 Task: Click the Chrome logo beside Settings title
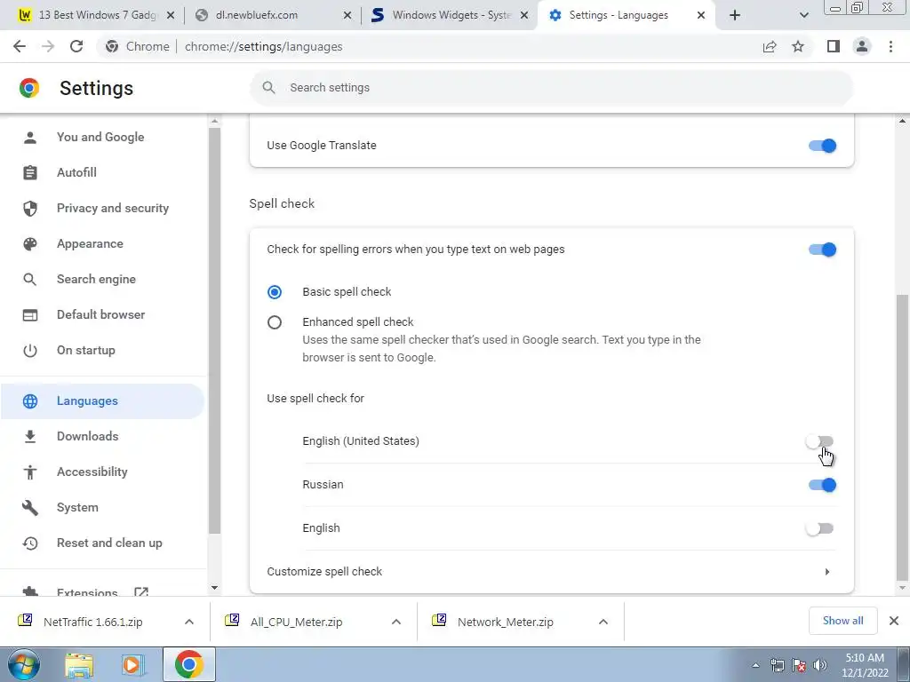click(x=29, y=88)
